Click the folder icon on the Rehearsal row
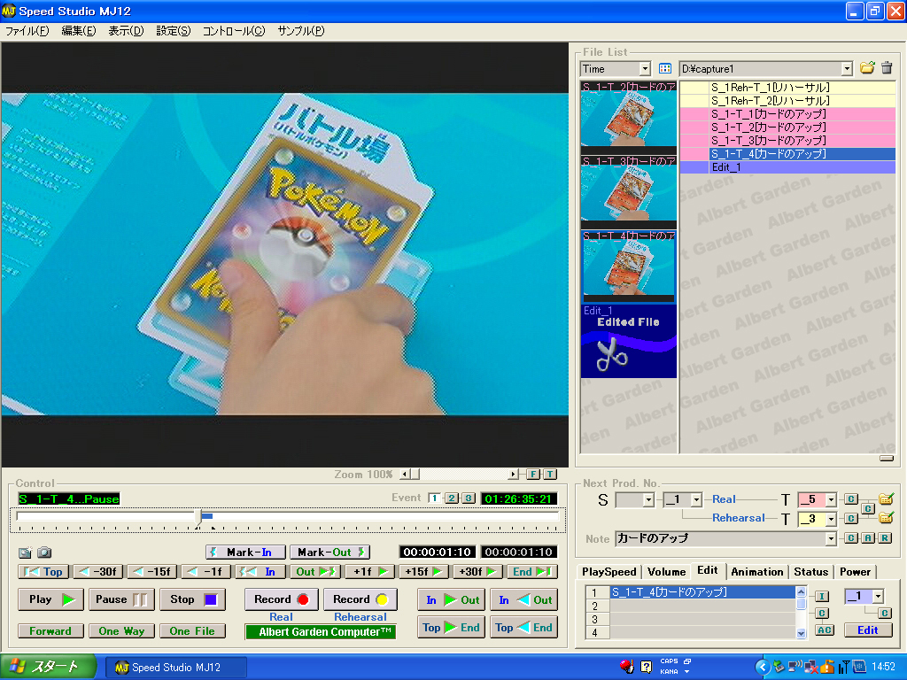 [886, 517]
